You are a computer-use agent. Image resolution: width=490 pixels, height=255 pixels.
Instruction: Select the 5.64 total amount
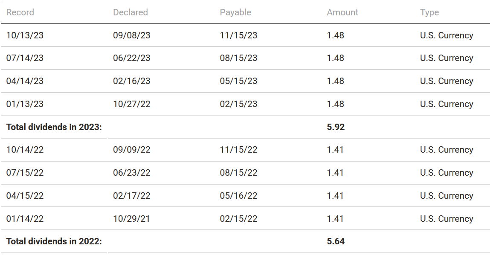[x=336, y=241]
